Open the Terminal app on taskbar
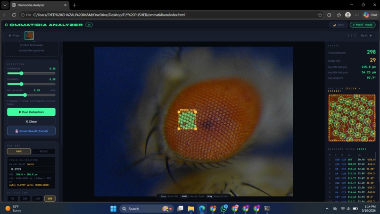Viewport: 380px width, 214px height. 267,209
